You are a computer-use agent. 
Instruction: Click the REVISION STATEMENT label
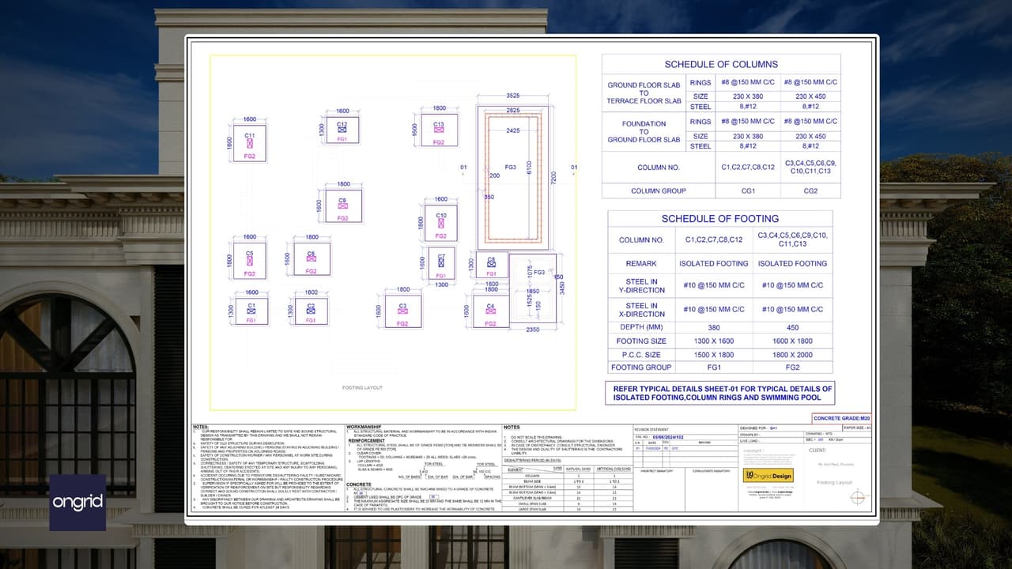(x=652, y=430)
